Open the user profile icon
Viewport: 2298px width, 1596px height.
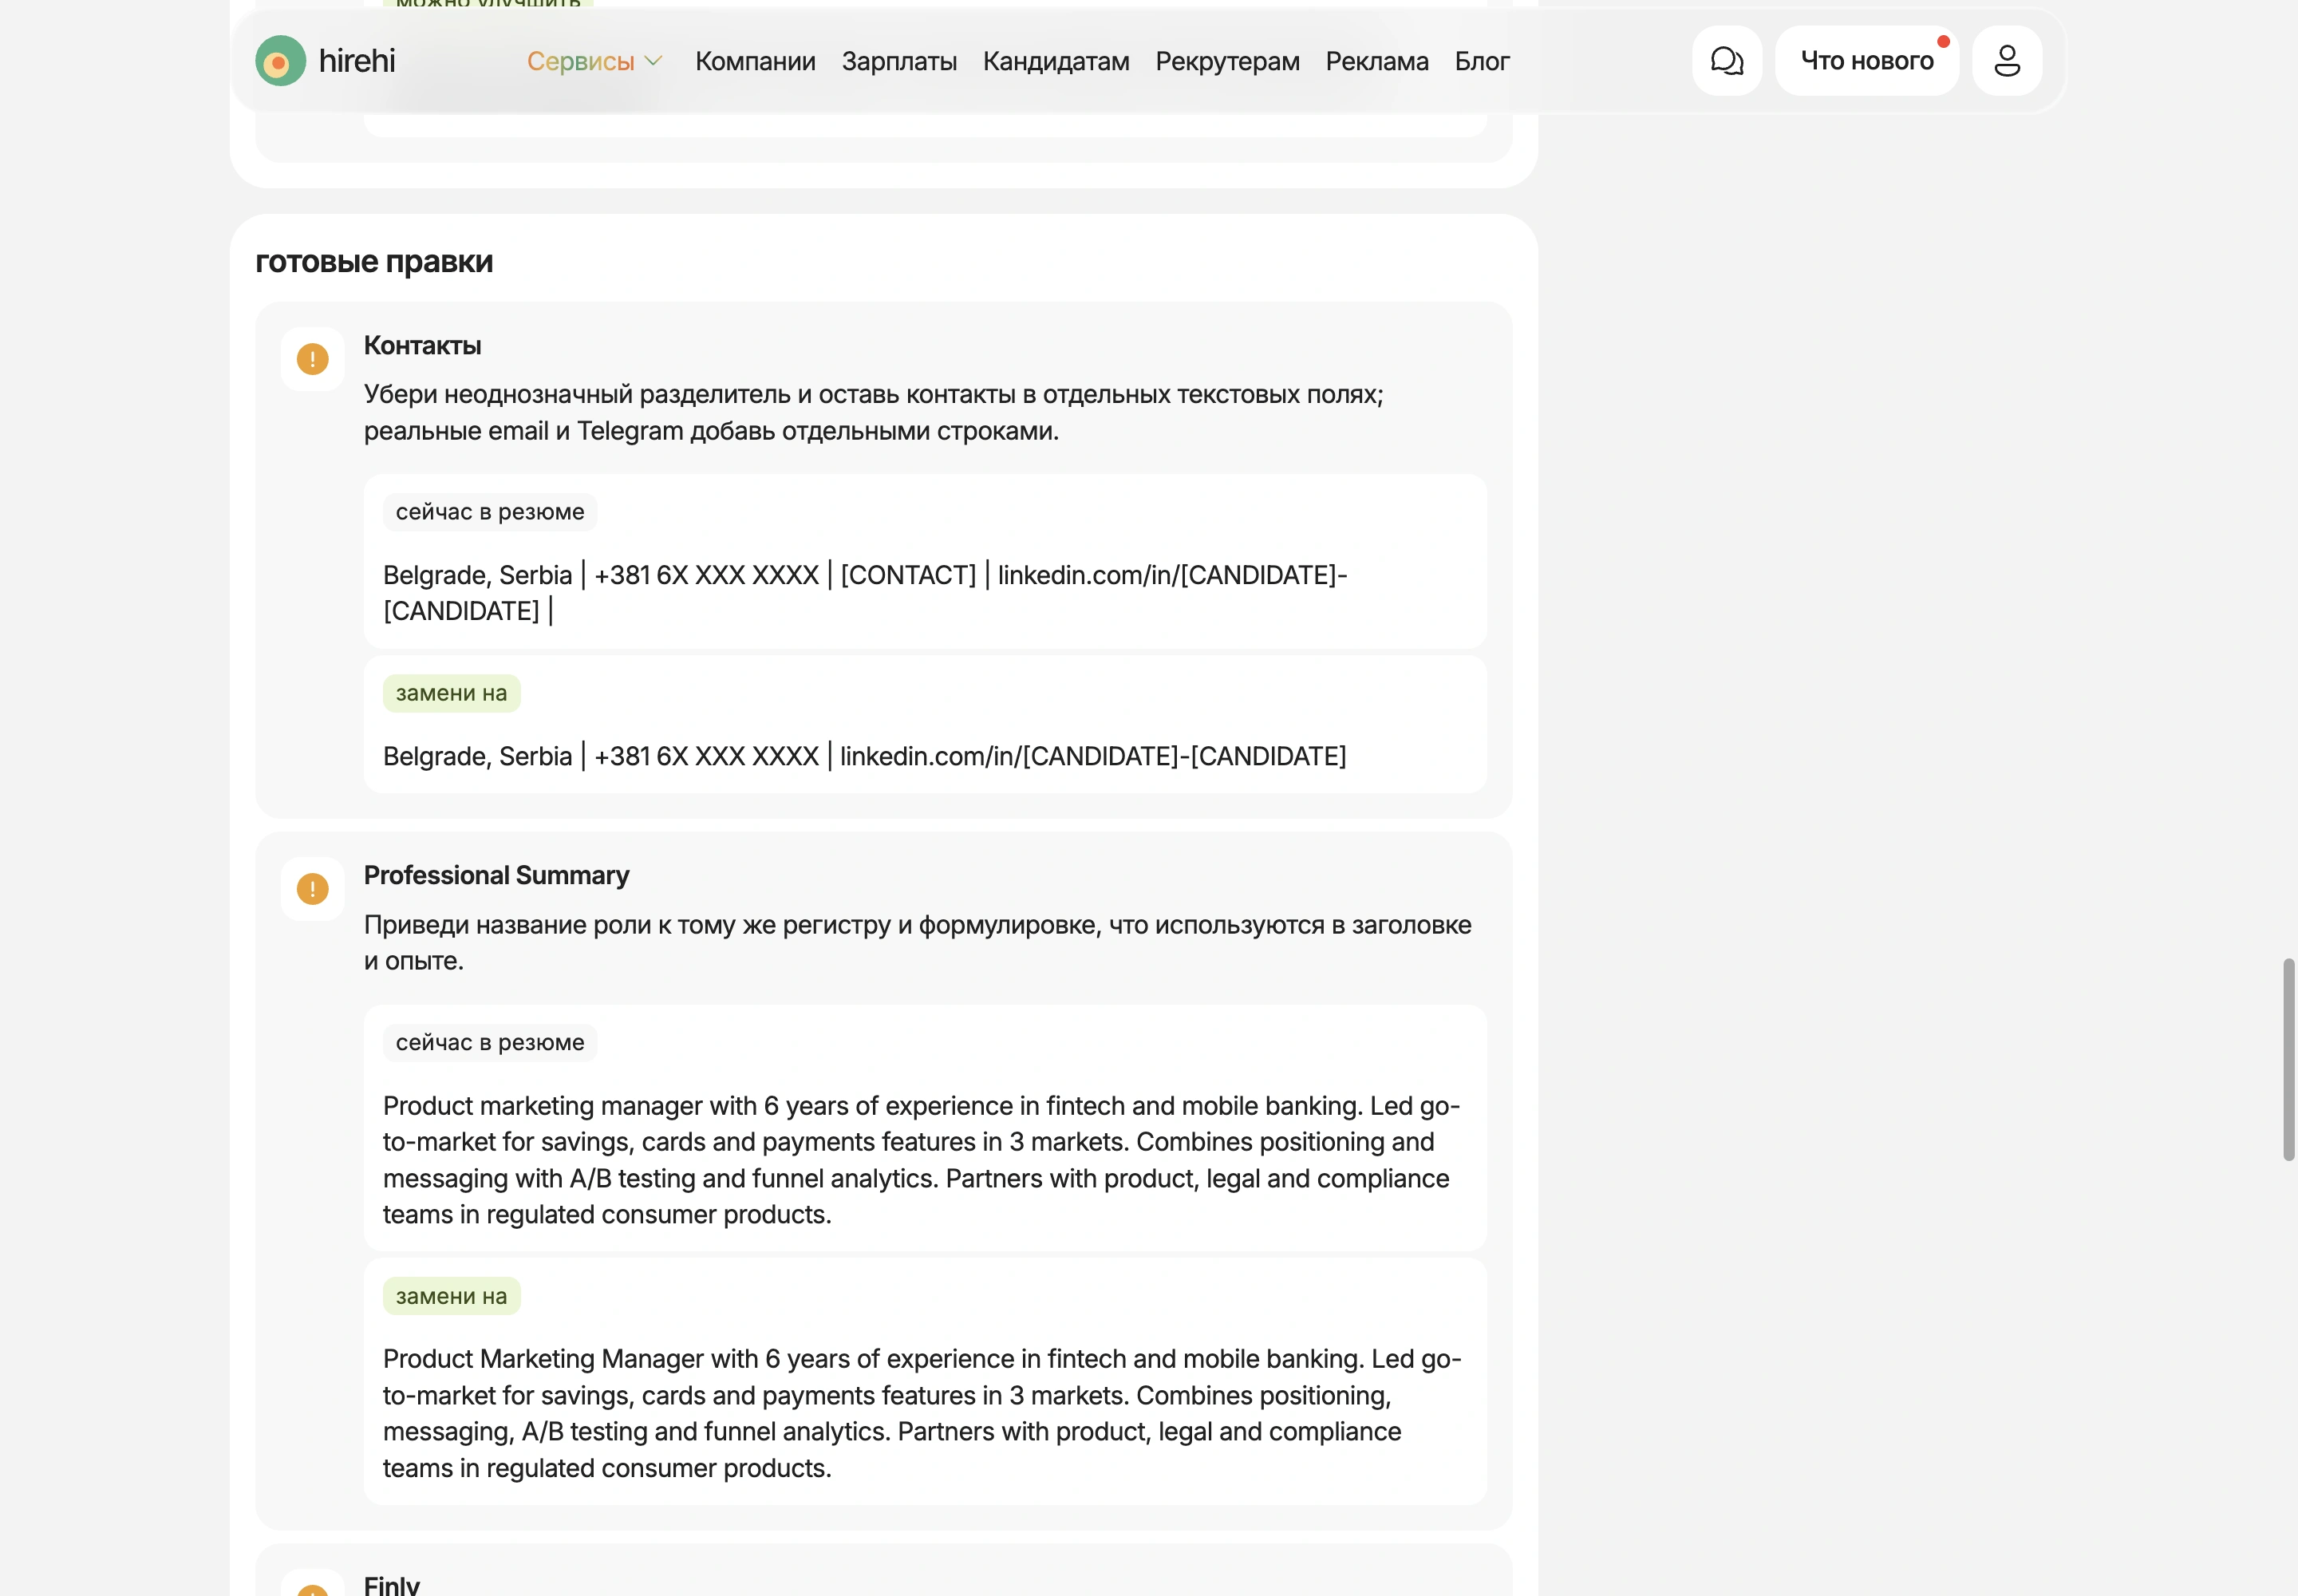pyautogui.click(x=2007, y=61)
